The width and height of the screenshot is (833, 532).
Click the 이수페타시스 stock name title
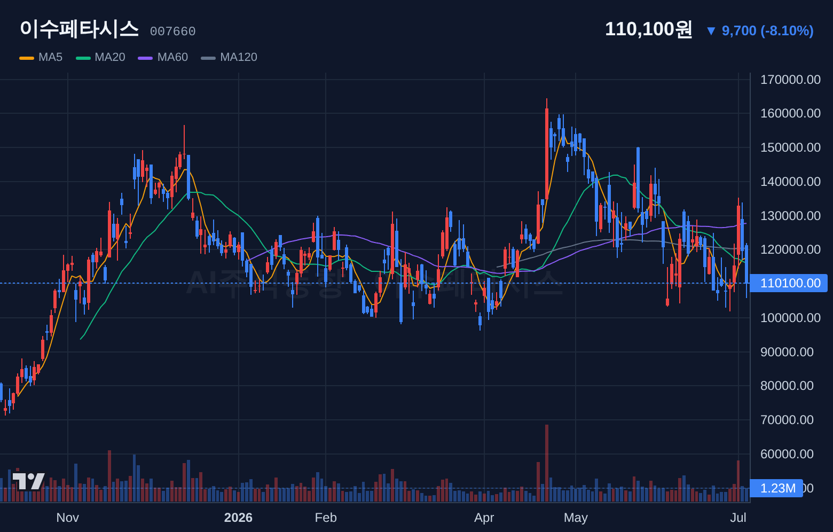[x=79, y=29]
